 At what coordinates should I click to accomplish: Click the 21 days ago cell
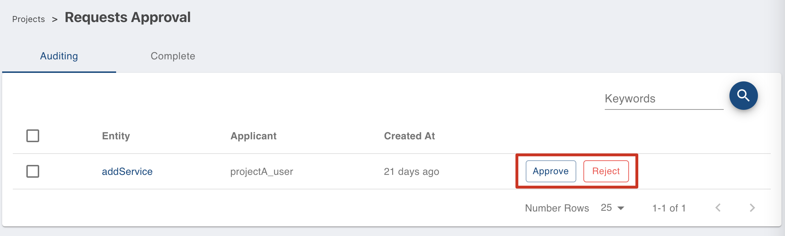tap(411, 172)
